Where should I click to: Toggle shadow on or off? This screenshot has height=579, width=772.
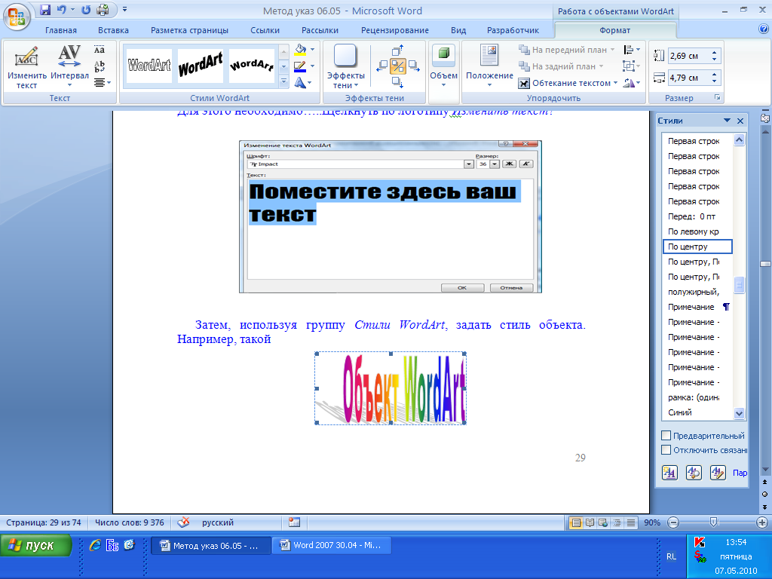(x=398, y=66)
